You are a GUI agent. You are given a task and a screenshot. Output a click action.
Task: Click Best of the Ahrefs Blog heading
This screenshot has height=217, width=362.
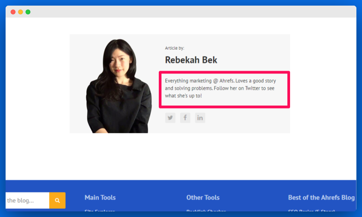(x=321, y=197)
